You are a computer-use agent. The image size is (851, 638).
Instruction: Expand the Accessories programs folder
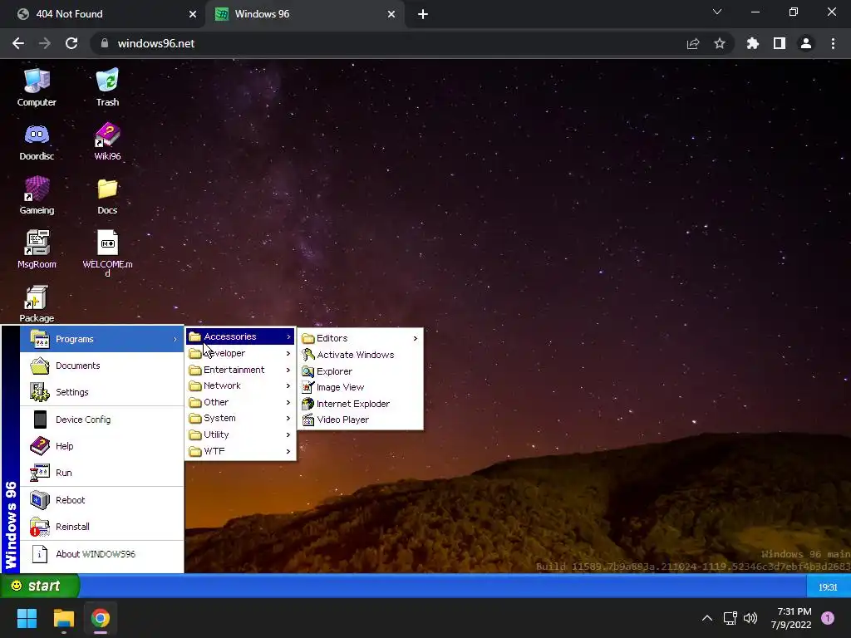(240, 337)
